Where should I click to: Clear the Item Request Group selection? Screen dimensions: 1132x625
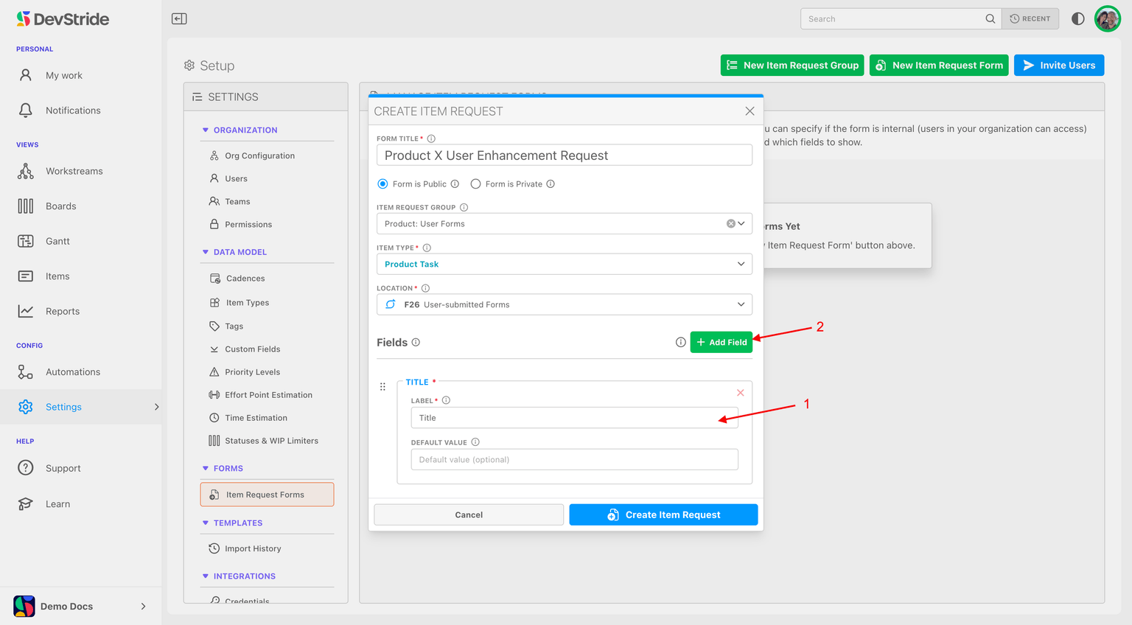coord(730,223)
